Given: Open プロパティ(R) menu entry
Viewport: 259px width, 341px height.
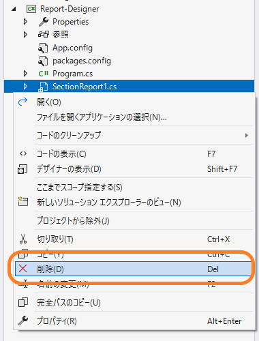Looking at the screenshot, I should (134, 321).
